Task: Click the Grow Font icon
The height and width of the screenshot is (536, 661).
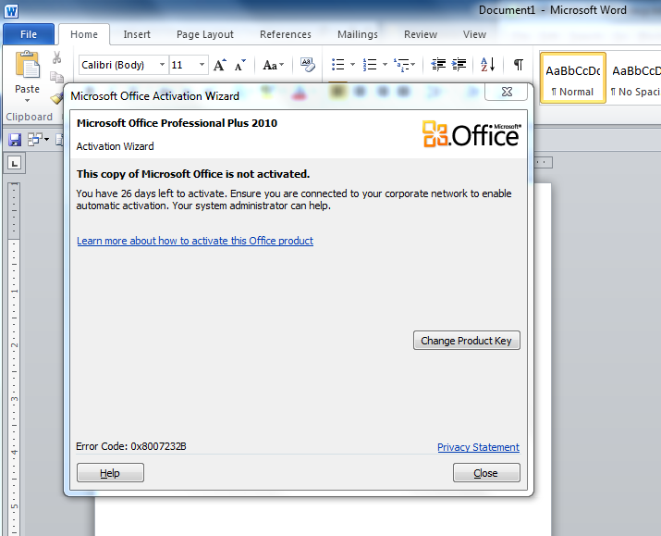Action: click(x=219, y=65)
